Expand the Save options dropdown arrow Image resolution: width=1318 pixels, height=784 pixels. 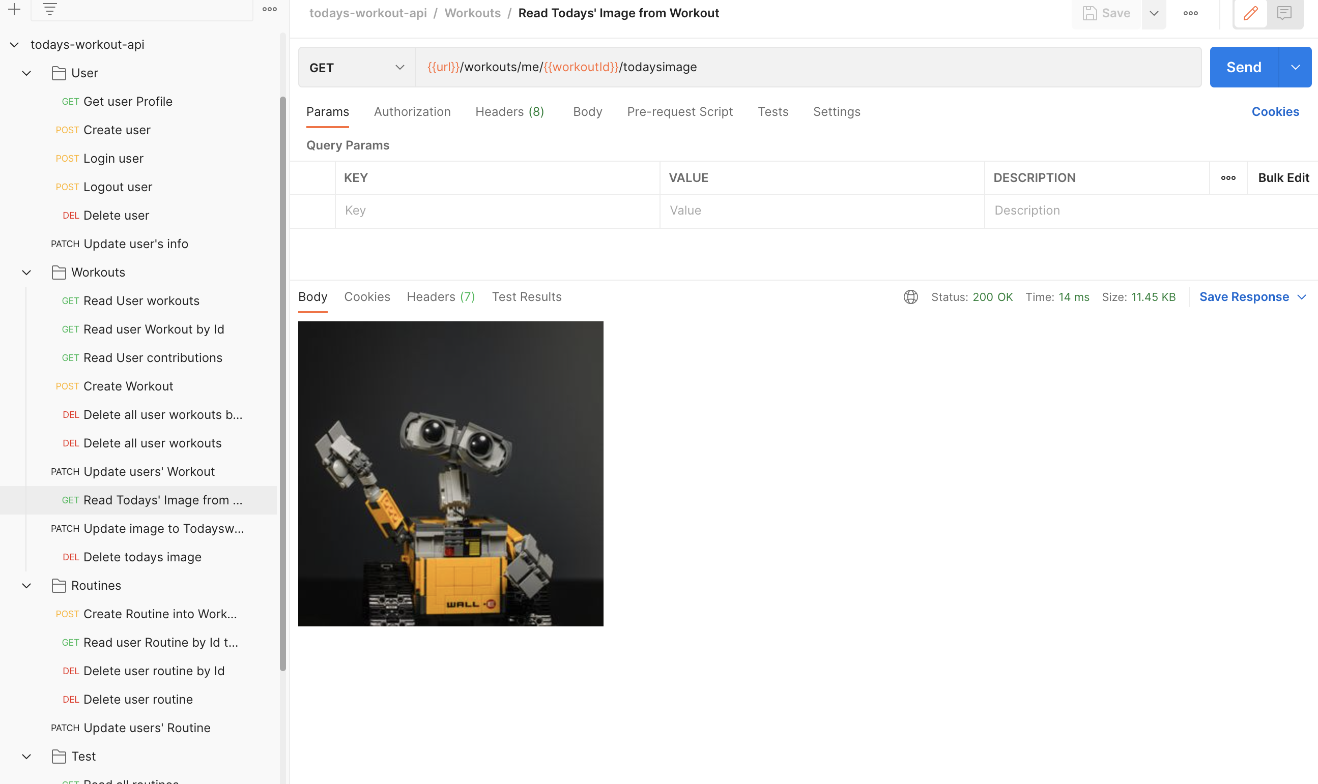point(1154,13)
